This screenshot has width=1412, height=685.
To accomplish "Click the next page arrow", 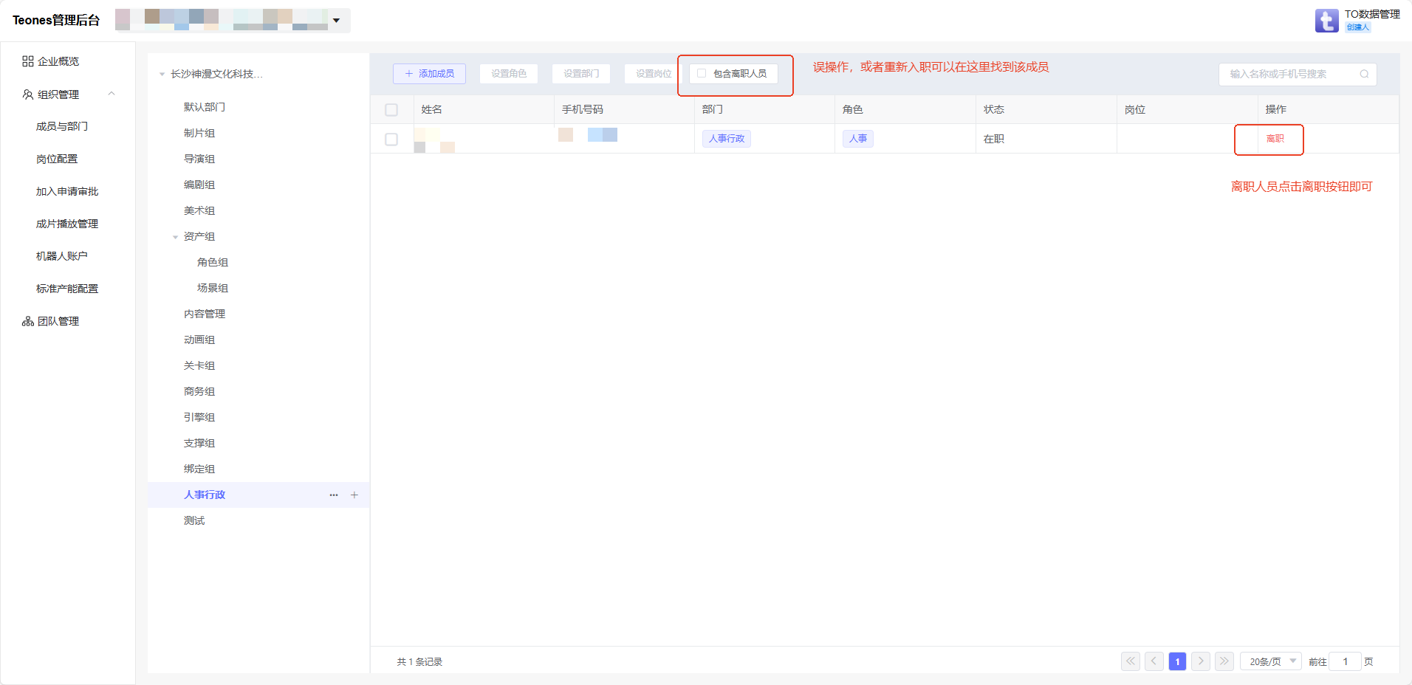I will click(1201, 661).
